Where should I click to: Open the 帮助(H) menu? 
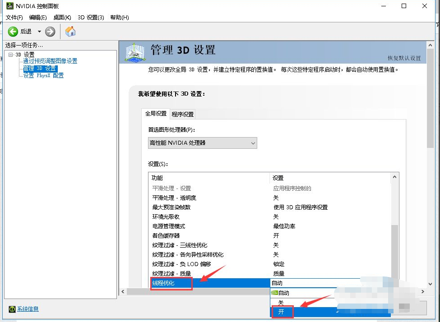coord(119,17)
